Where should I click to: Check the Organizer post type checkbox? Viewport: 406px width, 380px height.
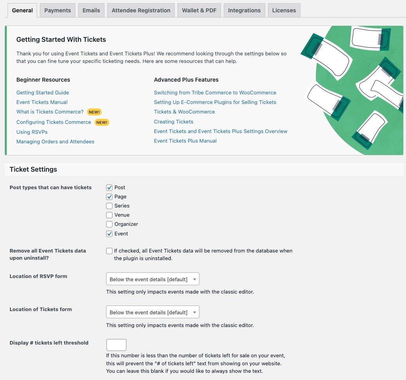coord(109,224)
